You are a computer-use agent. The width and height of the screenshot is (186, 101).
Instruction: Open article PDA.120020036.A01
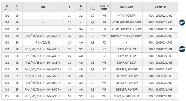(160, 63)
